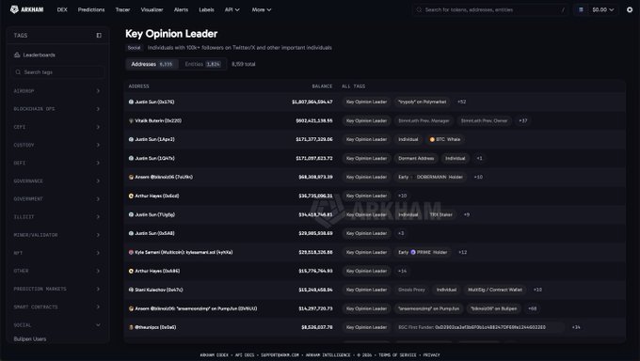Open Ansem @blknoiz06 (7xU9o) address

coord(164,177)
